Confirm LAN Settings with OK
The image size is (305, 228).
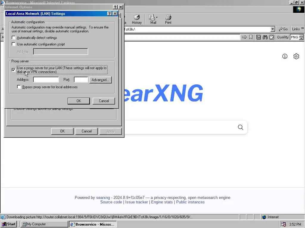(79, 101)
